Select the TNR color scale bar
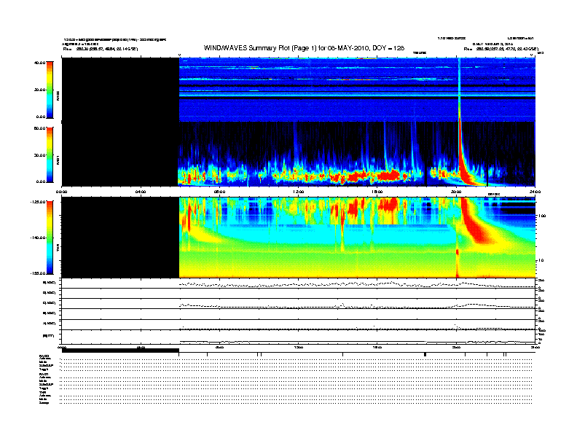Image resolution: width=577 pixels, height=446 pixels. [50, 238]
